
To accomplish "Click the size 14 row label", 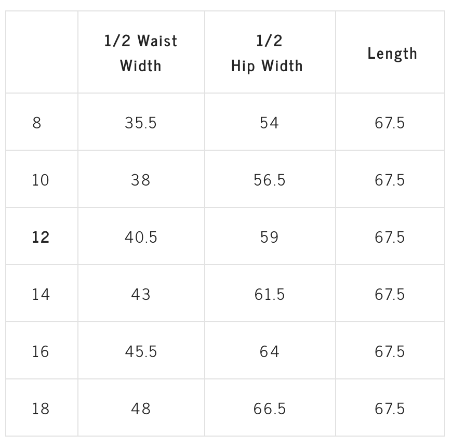I will [x=41, y=294].
